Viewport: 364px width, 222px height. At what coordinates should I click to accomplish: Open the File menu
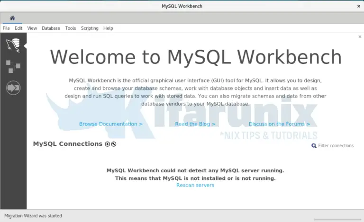point(6,28)
